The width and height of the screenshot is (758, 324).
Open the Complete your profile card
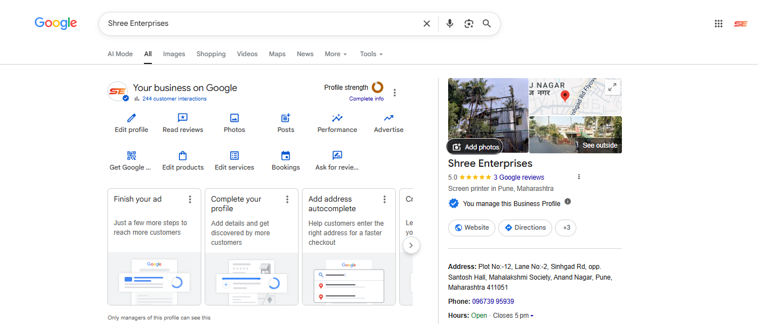click(x=251, y=247)
